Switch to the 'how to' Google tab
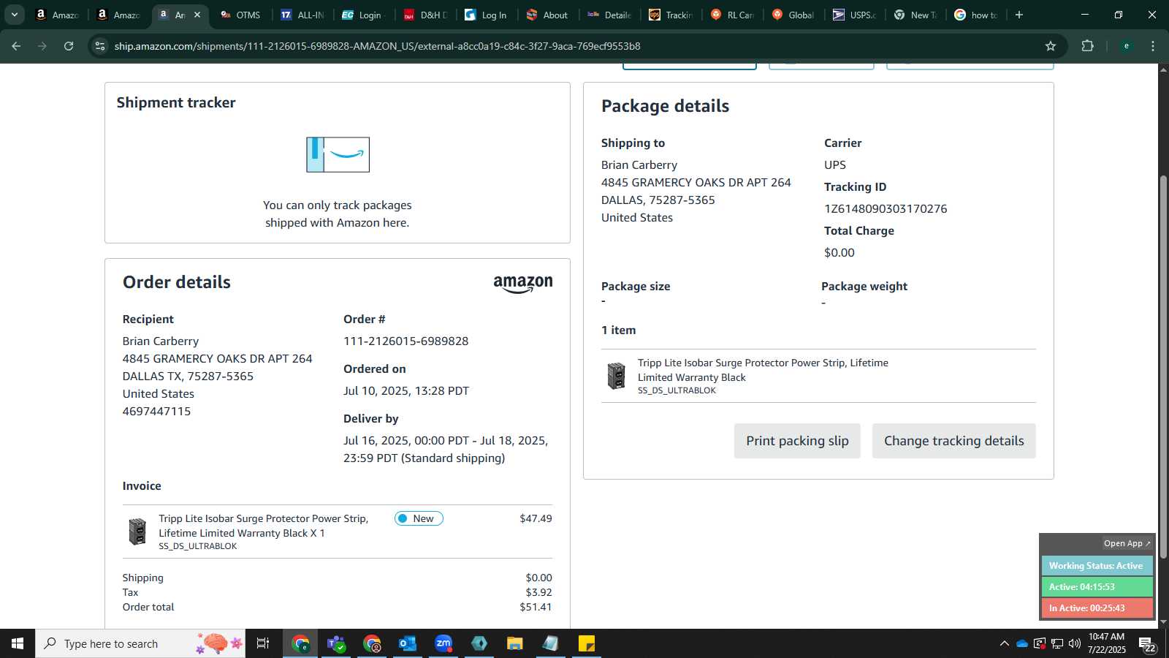Screen dimensions: 1169x658 976,15
